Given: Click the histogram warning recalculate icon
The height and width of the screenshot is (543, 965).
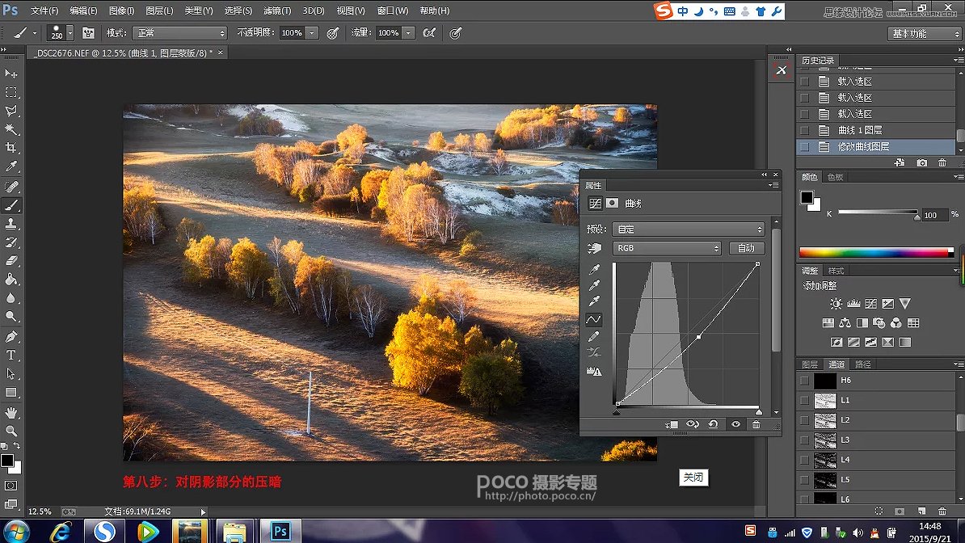Looking at the screenshot, I should [594, 371].
